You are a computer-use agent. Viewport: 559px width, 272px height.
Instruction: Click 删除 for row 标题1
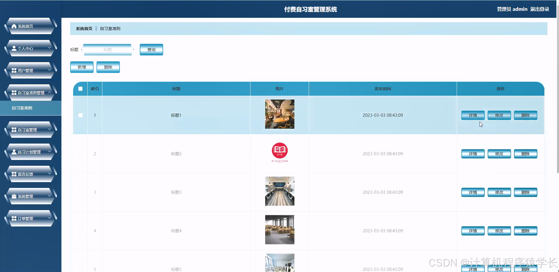click(526, 115)
